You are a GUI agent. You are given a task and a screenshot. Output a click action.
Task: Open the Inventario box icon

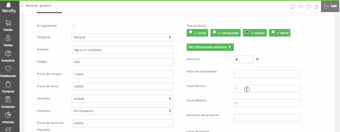(8, 57)
